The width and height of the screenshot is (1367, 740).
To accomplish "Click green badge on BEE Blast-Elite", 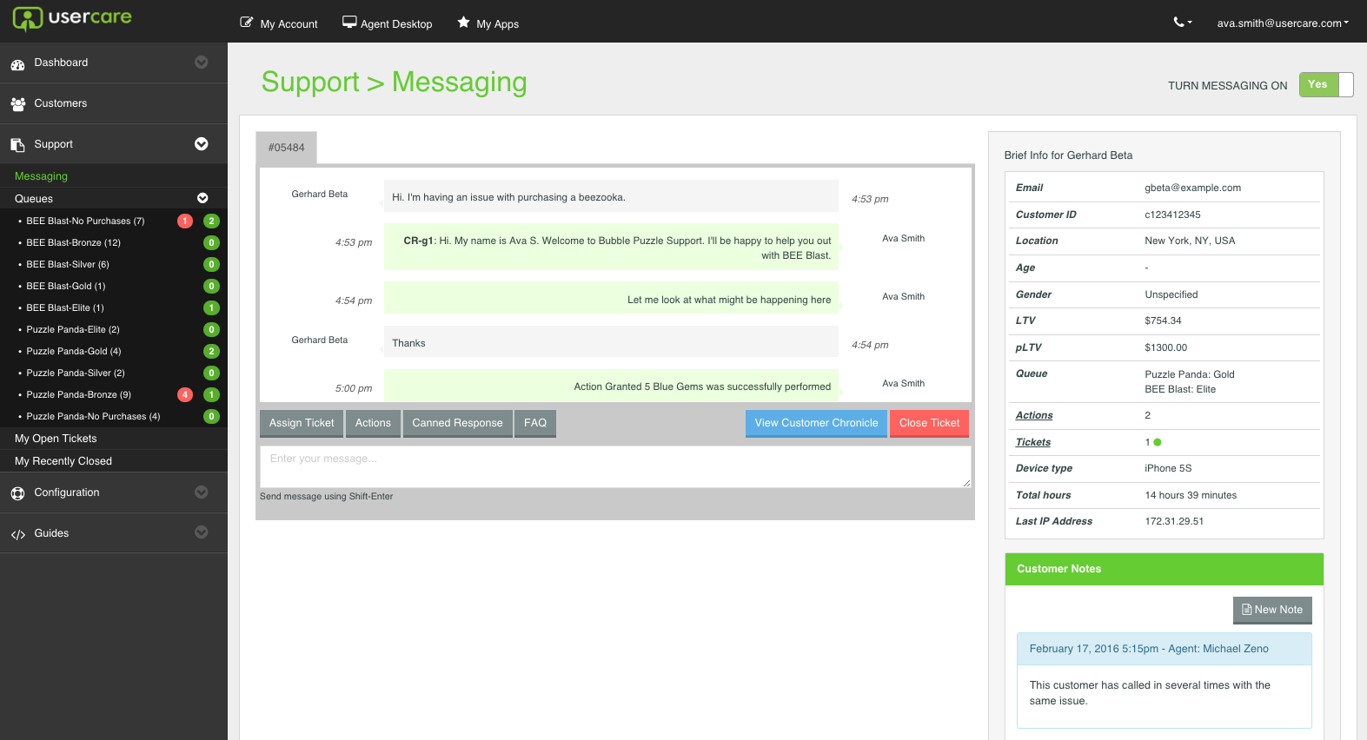I will click(x=211, y=308).
